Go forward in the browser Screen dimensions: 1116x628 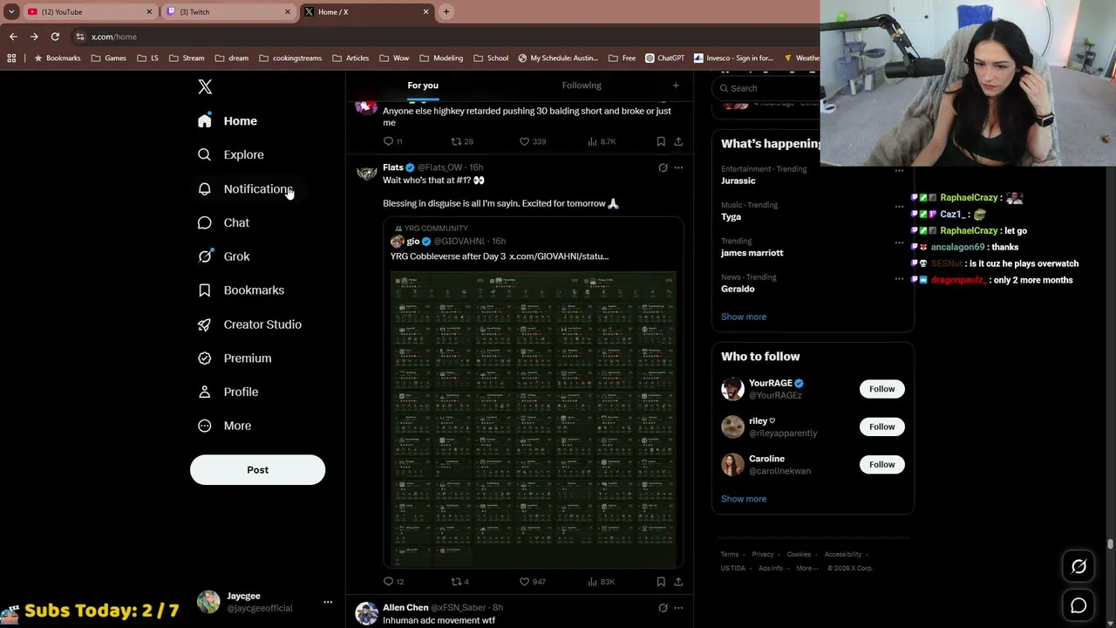click(x=34, y=37)
